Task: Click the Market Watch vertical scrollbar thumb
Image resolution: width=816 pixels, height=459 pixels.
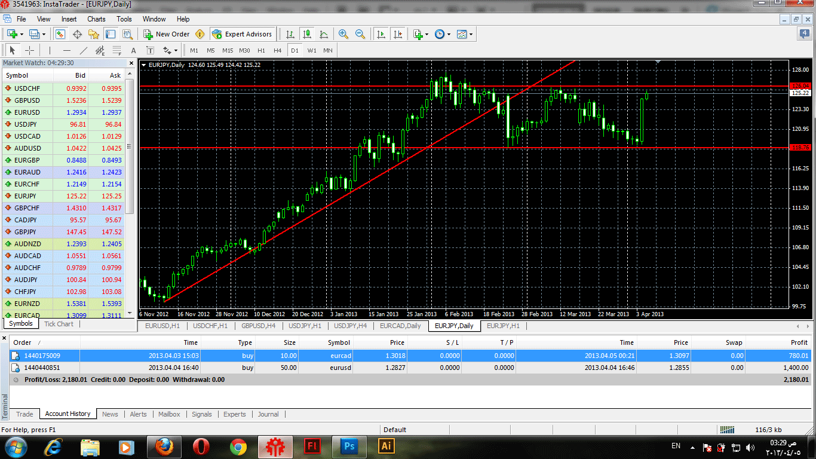Action: click(130, 146)
